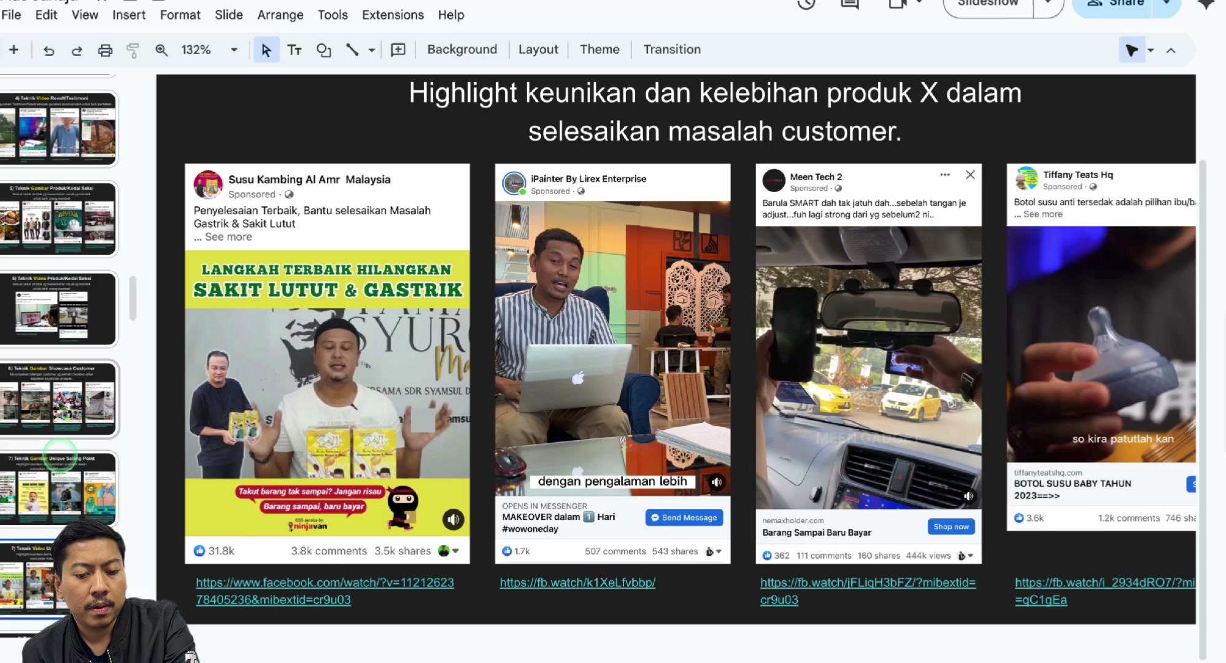This screenshot has height=663, width=1226.
Task: Collapse the menus with chevron up
Action: (1171, 50)
